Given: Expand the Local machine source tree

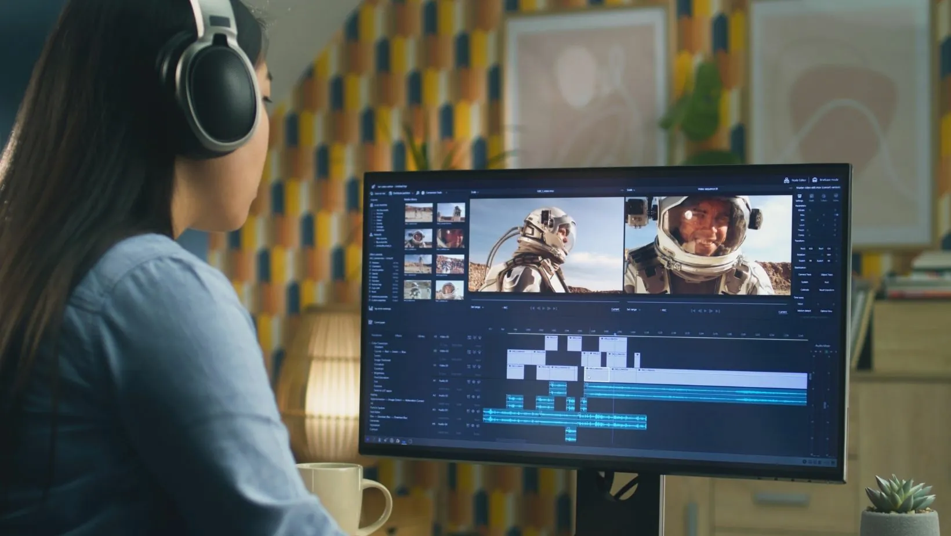Looking at the screenshot, I should pos(379,205).
